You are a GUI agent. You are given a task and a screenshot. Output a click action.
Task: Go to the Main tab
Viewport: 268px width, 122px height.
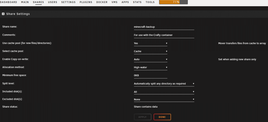25,2
